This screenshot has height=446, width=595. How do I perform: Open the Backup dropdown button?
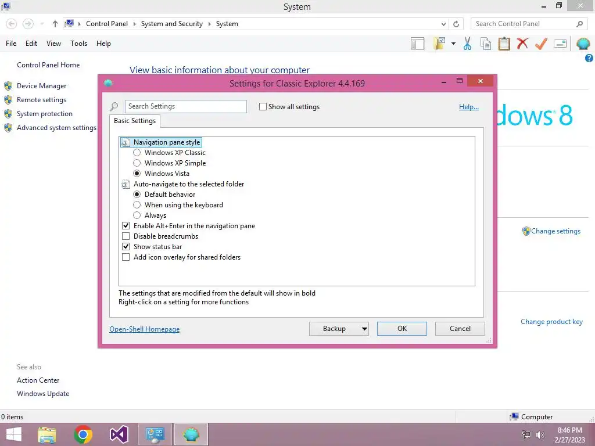(339, 329)
